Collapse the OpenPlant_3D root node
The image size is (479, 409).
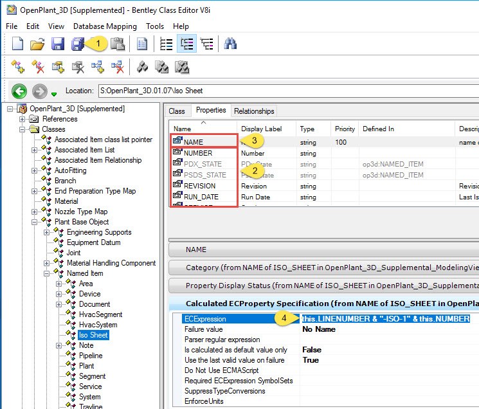tap(10, 109)
